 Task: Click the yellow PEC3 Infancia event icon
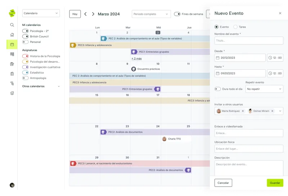tap(73, 45)
